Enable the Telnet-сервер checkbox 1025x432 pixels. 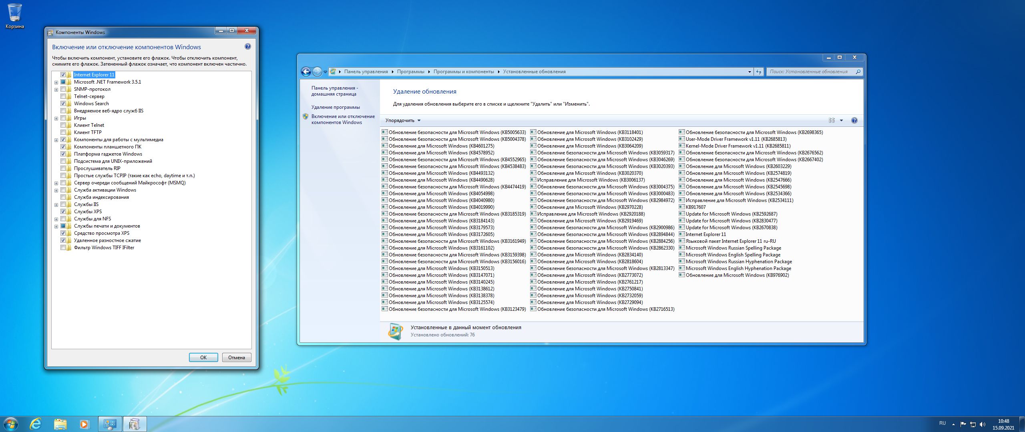63,96
